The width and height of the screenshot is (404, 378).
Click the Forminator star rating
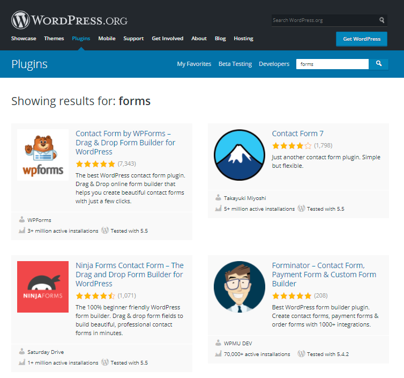click(x=291, y=296)
